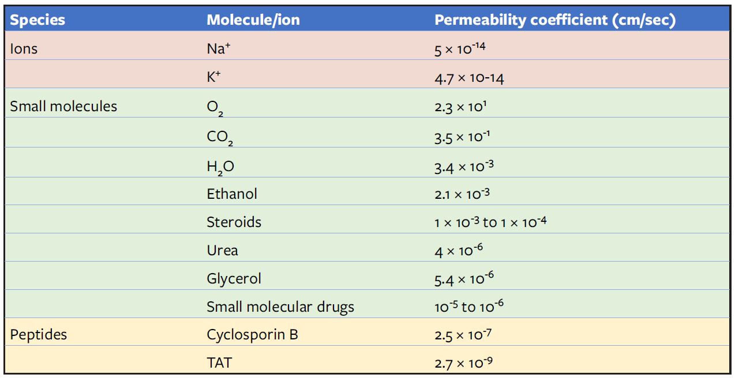Select the Peptides category cell

38,334
